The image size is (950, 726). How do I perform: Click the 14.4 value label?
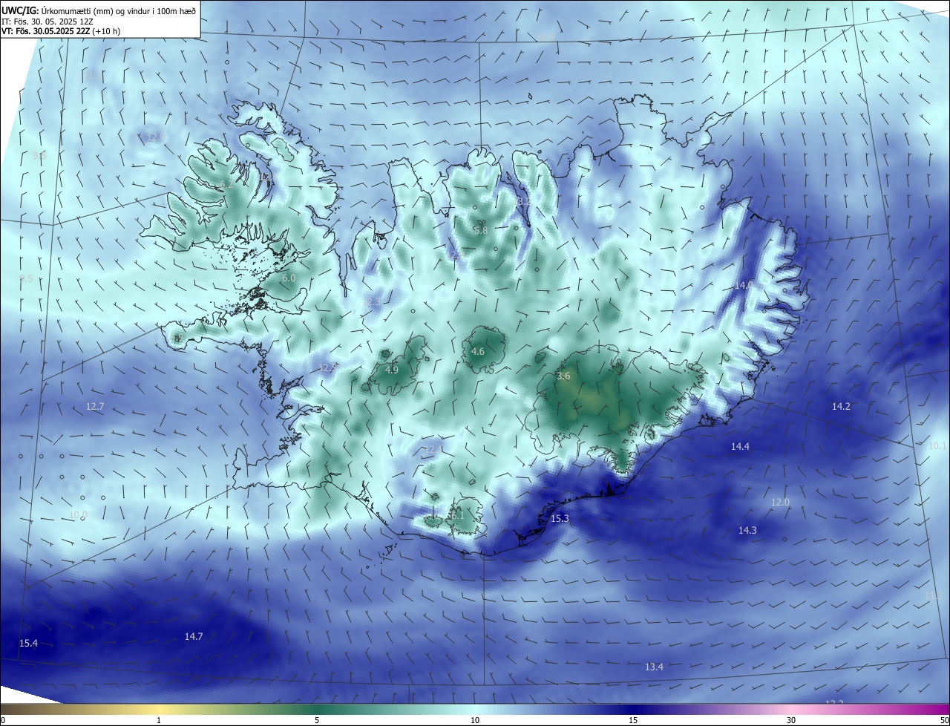click(740, 446)
